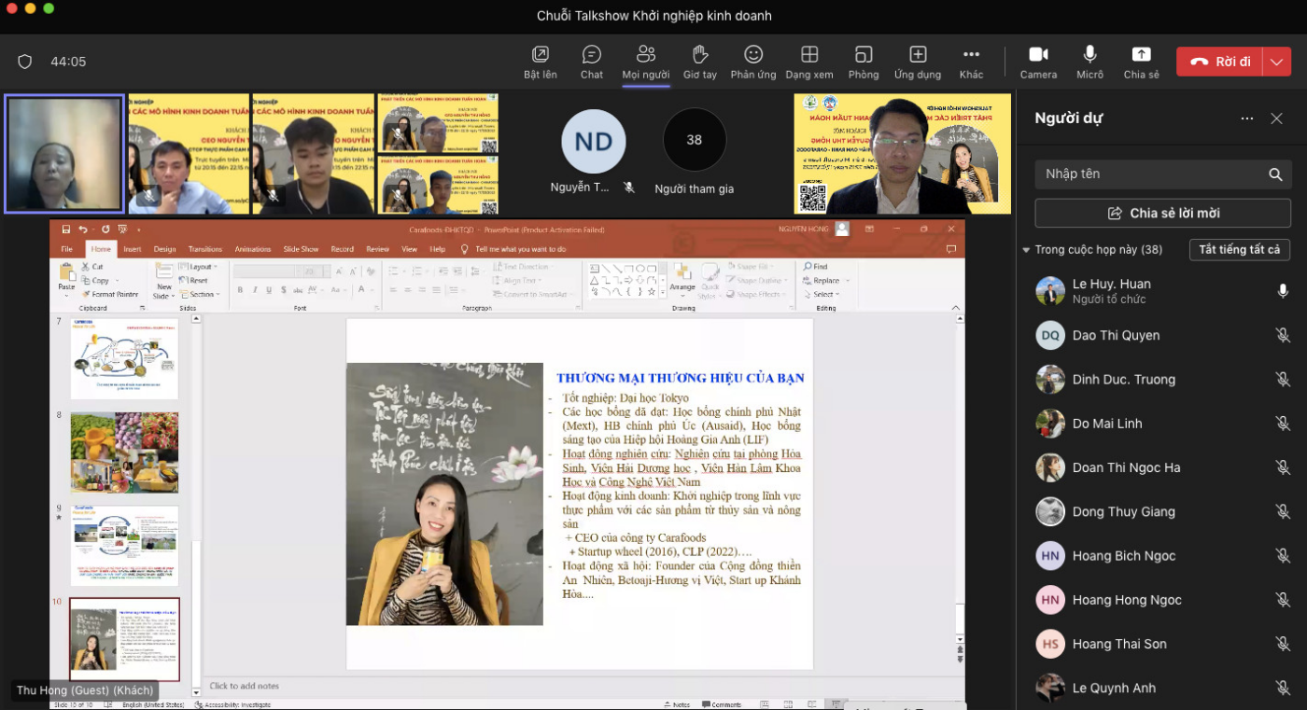Open the Dạng xem view menu

(x=809, y=55)
